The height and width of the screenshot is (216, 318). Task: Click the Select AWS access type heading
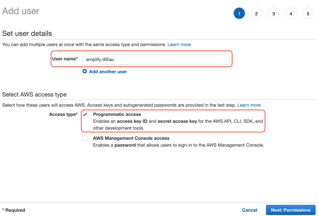pyautogui.click(x=34, y=94)
